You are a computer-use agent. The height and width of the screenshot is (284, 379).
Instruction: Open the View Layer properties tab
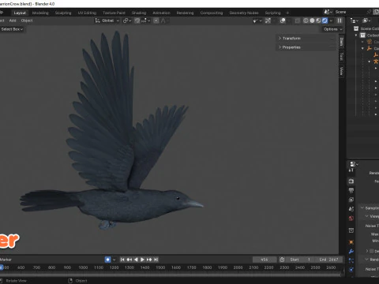click(351, 200)
